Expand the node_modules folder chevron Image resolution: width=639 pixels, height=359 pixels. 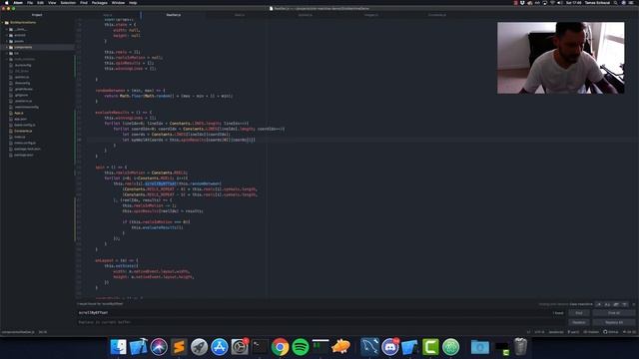coord(7,59)
